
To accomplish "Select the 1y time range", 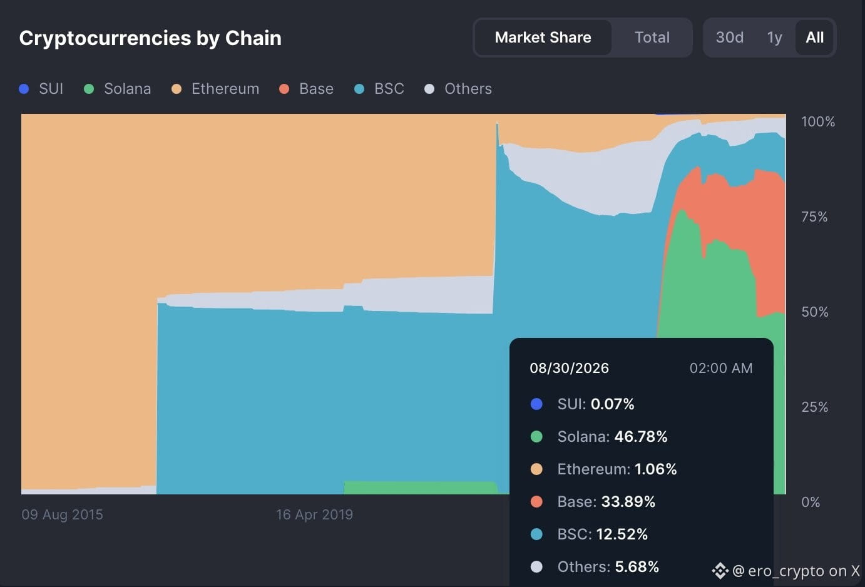I will pos(775,38).
